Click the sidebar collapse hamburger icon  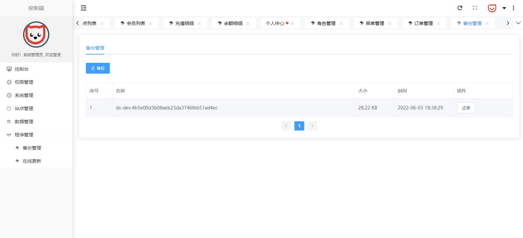tap(84, 8)
